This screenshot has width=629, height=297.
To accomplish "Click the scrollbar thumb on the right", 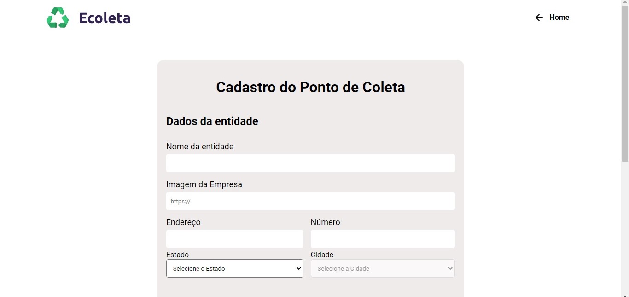I will pos(625,83).
